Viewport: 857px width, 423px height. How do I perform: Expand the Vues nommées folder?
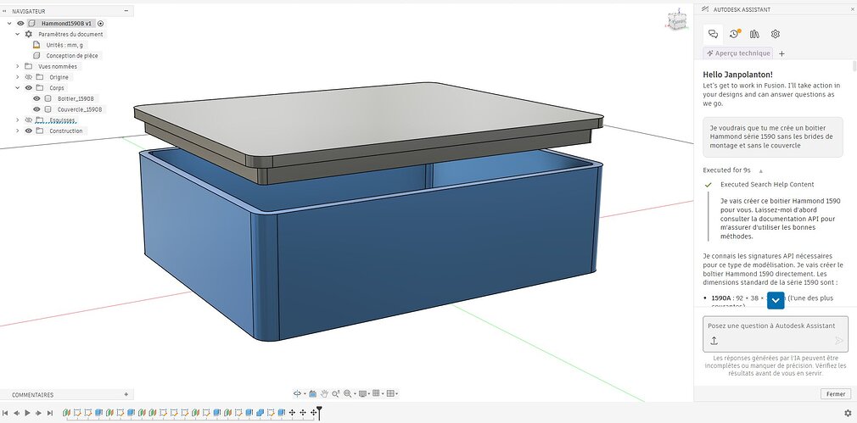[x=18, y=67]
